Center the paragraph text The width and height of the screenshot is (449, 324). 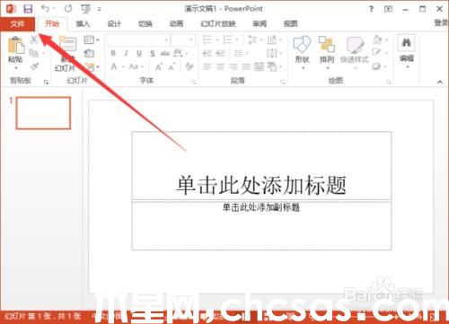220,66
